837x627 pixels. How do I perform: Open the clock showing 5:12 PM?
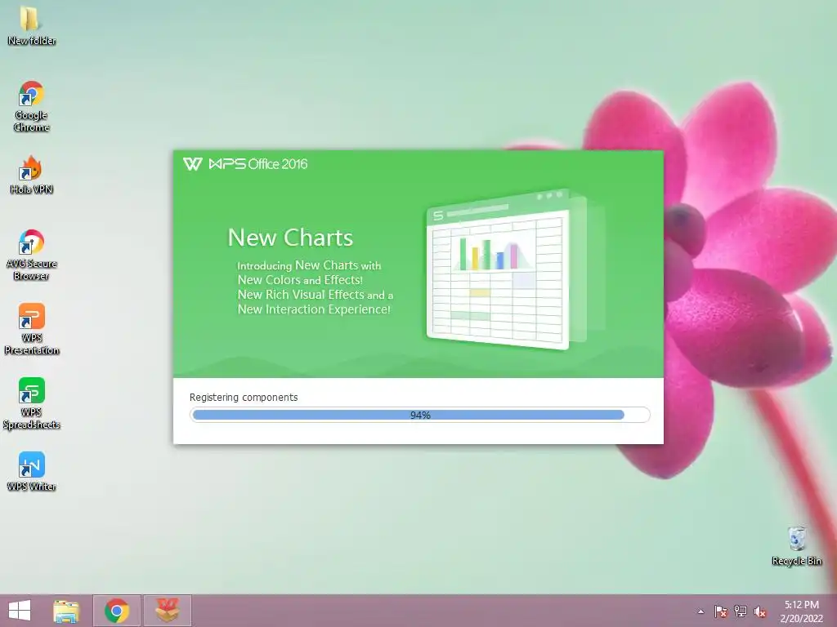point(802,611)
